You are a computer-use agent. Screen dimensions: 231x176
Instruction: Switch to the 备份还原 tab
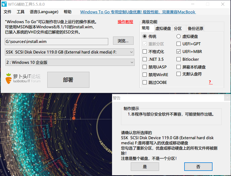click(x=195, y=28)
